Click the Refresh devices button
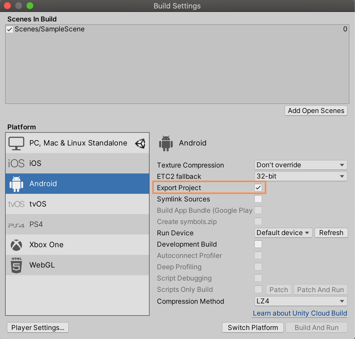The width and height of the screenshot is (355, 339). click(x=331, y=233)
